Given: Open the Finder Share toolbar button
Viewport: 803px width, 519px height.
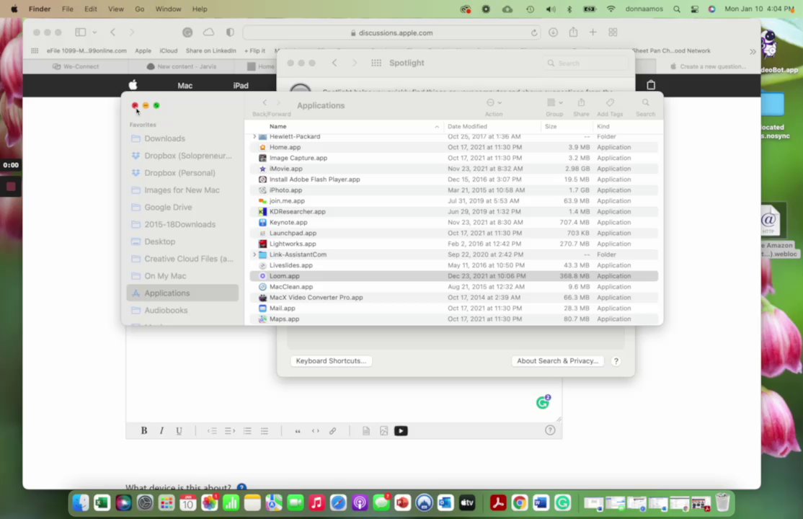Looking at the screenshot, I should [x=581, y=102].
